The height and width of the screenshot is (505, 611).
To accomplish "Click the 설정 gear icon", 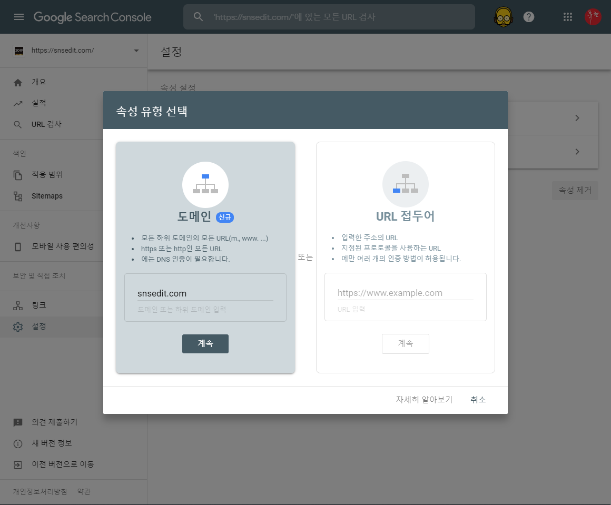I will point(18,326).
